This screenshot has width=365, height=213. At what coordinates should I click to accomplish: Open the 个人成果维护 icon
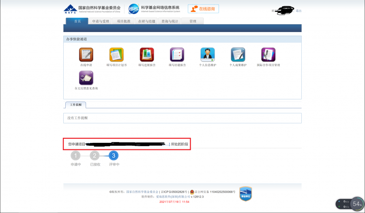point(238,54)
